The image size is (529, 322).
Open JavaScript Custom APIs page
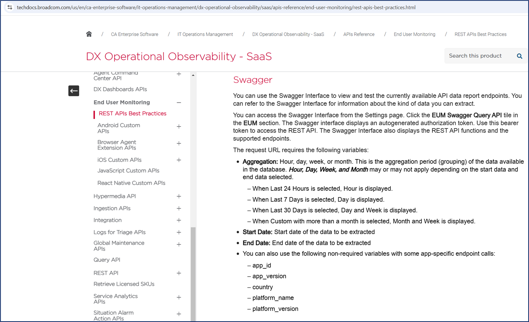(128, 171)
